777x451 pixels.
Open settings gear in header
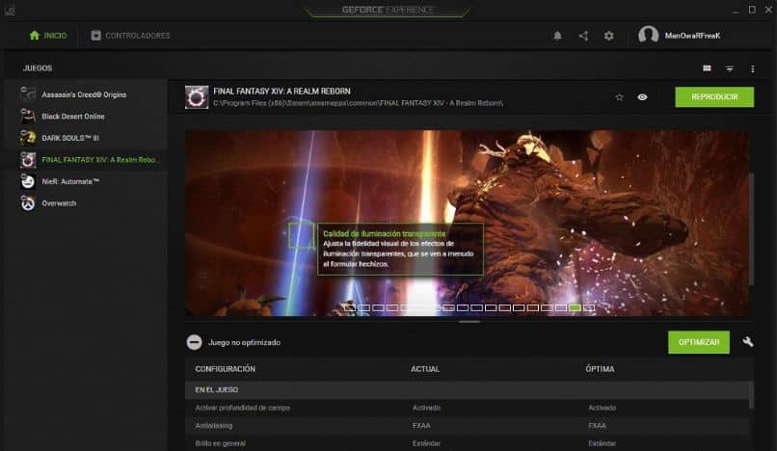tap(609, 36)
